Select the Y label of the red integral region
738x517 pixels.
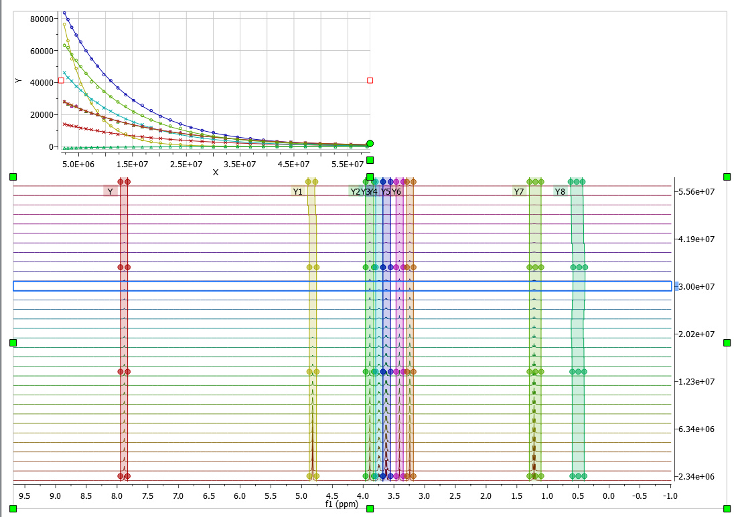(x=110, y=192)
